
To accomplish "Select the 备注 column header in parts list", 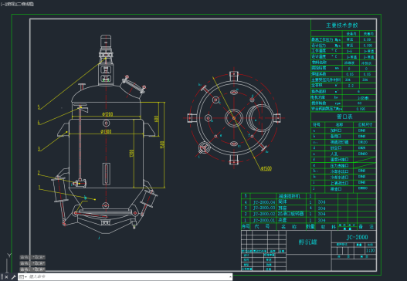I will coord(366,226).
